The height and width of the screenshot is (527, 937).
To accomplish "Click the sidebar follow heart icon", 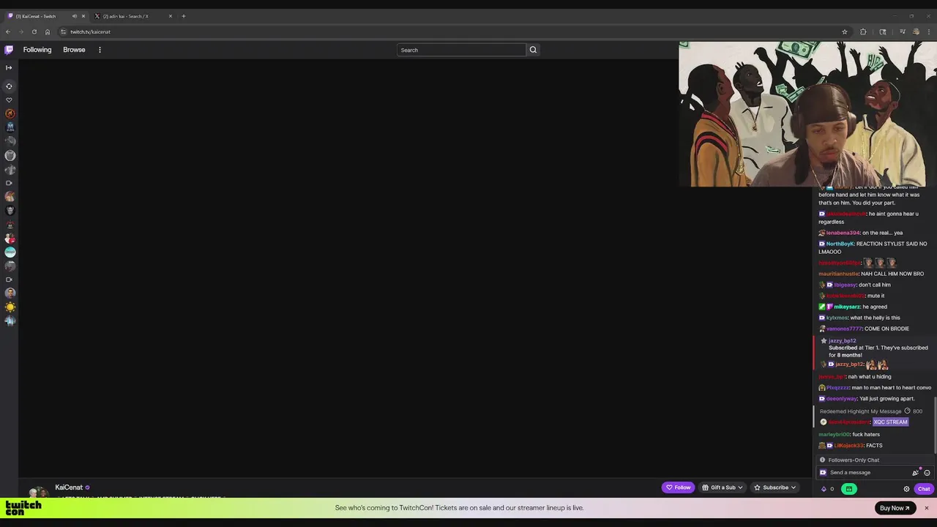I will [9, 100].
